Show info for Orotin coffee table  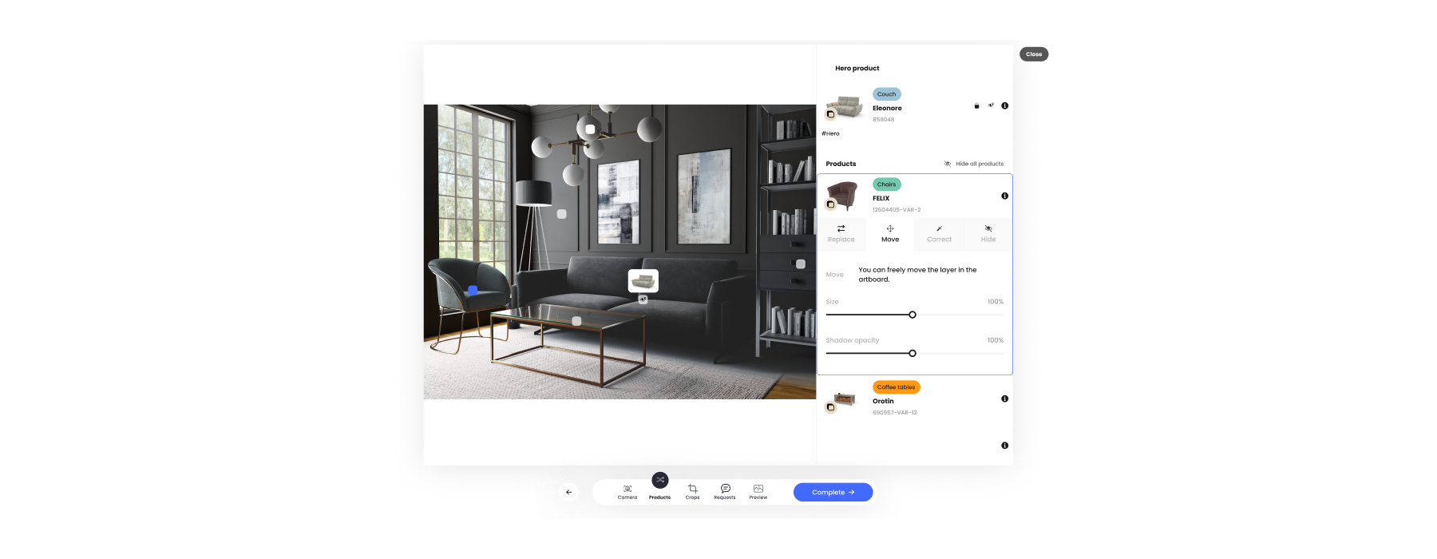point(1004,398)
